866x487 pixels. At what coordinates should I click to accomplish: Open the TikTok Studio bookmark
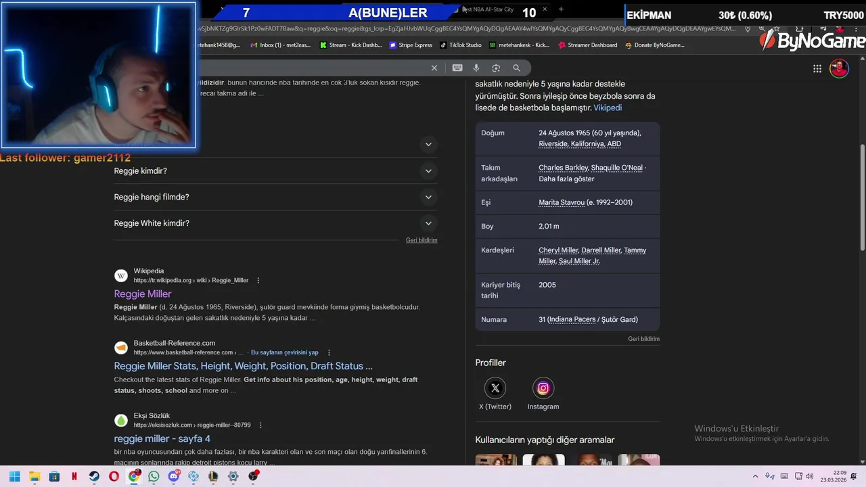460,45
